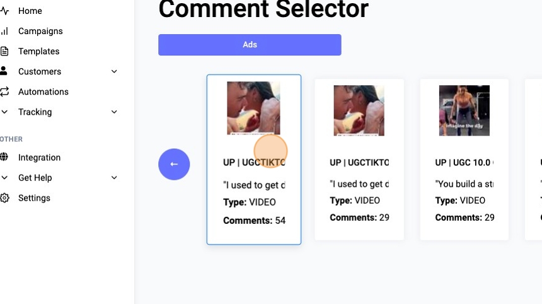The image size is (542, 304).
Task: Expand the Customers submenu chevron
Action: pos(114,71)
